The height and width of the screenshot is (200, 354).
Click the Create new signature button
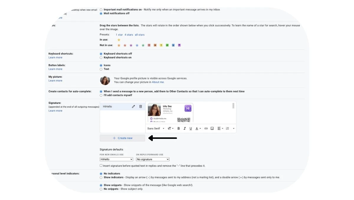coord(122,138)
